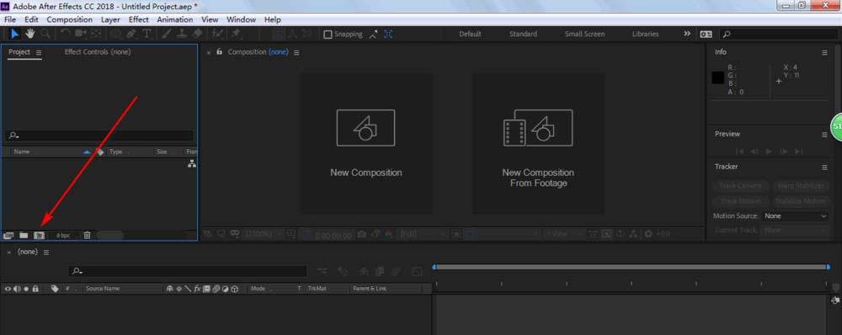Click the New Composition button
The image size is (842, 335).
pos(365,143)
